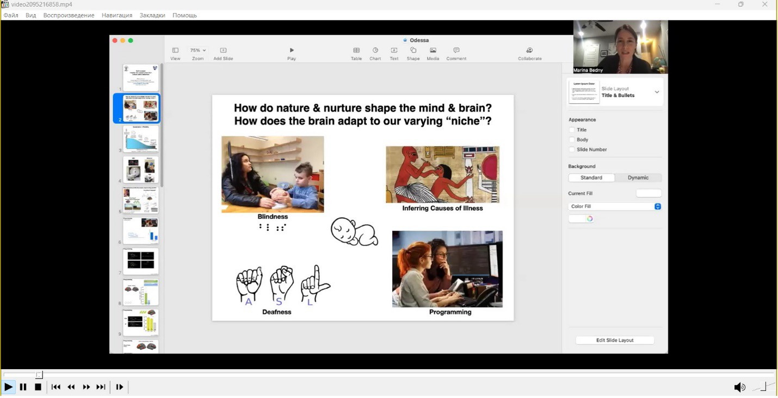Click the Current Fill color swatch

(x=649, y=193)
